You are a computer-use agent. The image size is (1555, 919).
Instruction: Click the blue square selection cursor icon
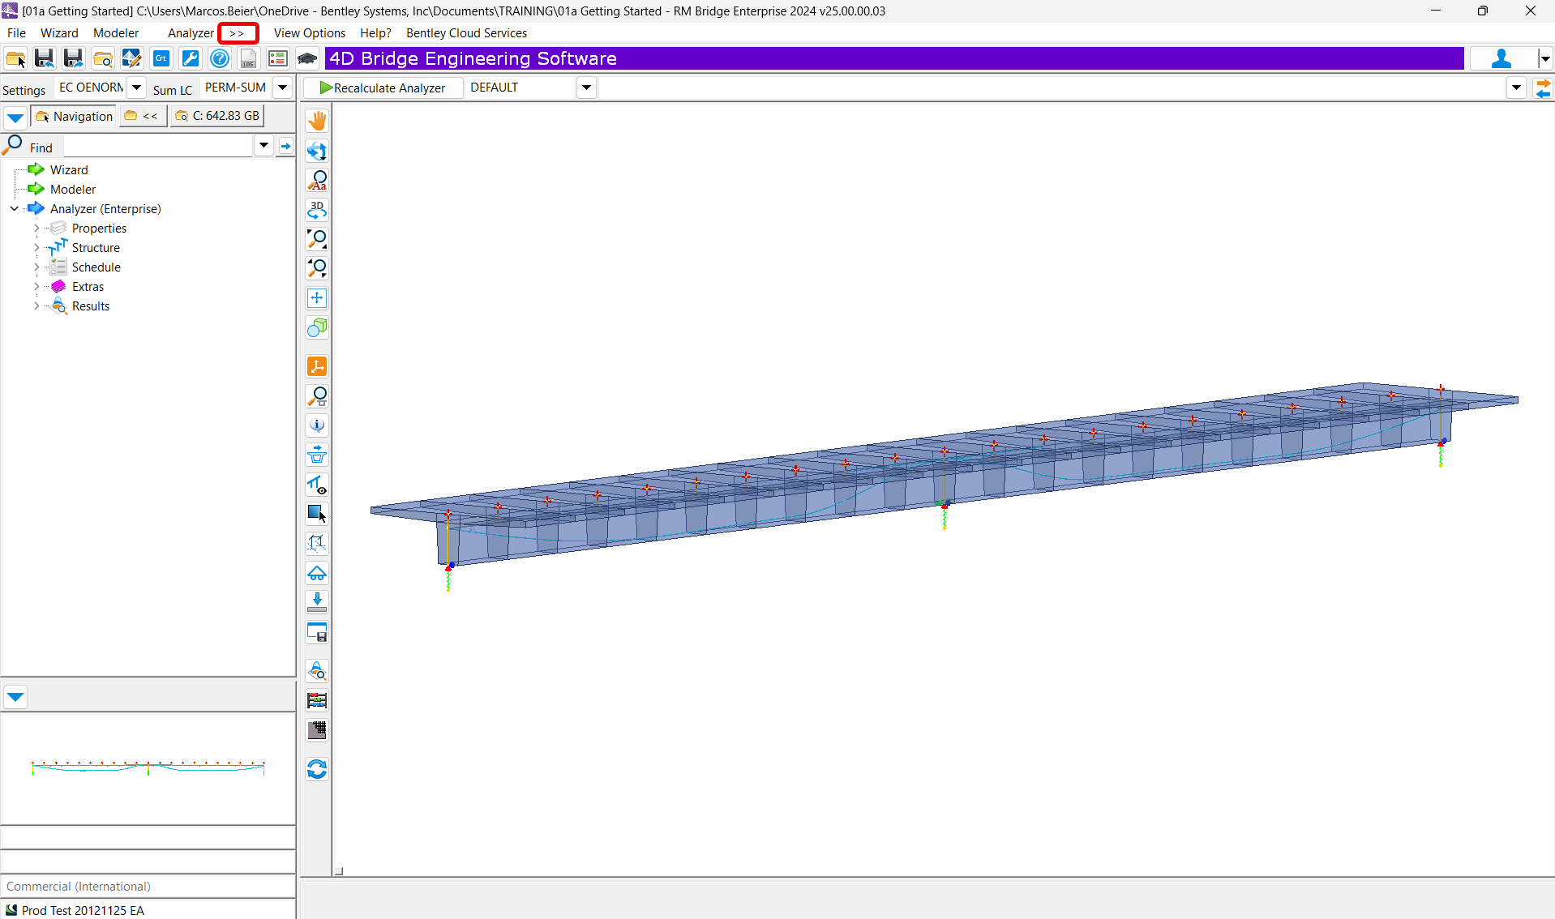point(317,514)
